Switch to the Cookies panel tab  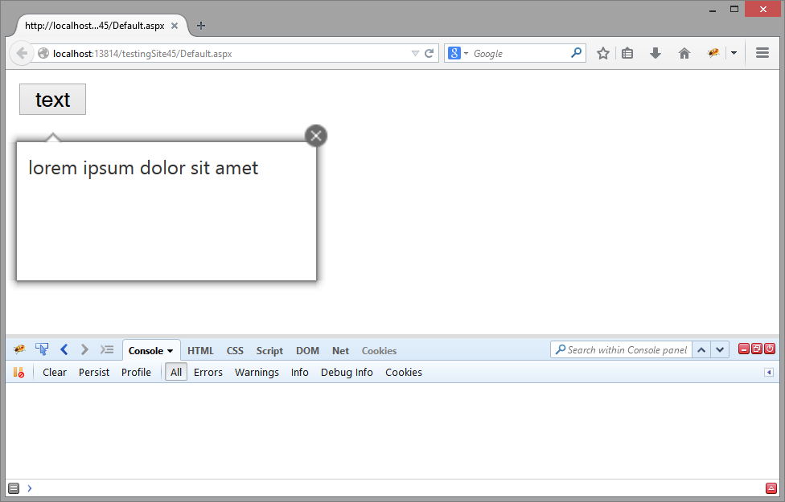379,351
